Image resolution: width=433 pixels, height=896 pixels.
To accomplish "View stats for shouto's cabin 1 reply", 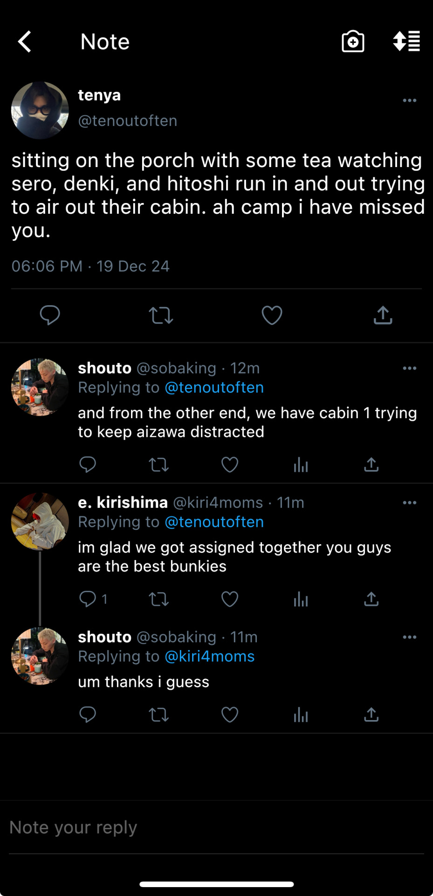I will [301, 465].
